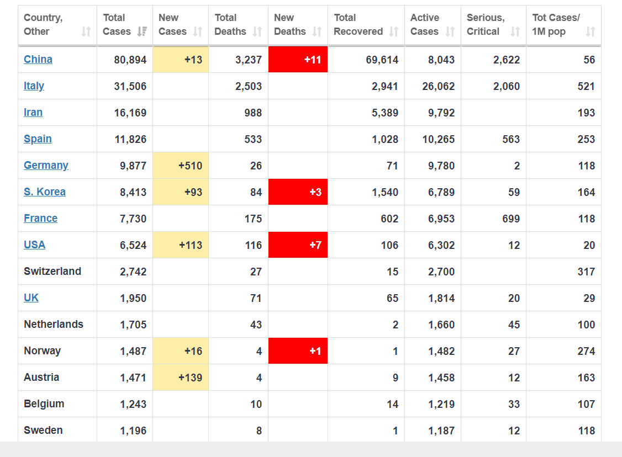Open the UK country link
622x457 pixels.
pos(31,298)
